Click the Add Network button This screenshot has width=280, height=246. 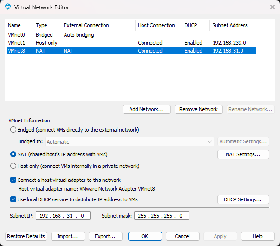click(146, 109)
